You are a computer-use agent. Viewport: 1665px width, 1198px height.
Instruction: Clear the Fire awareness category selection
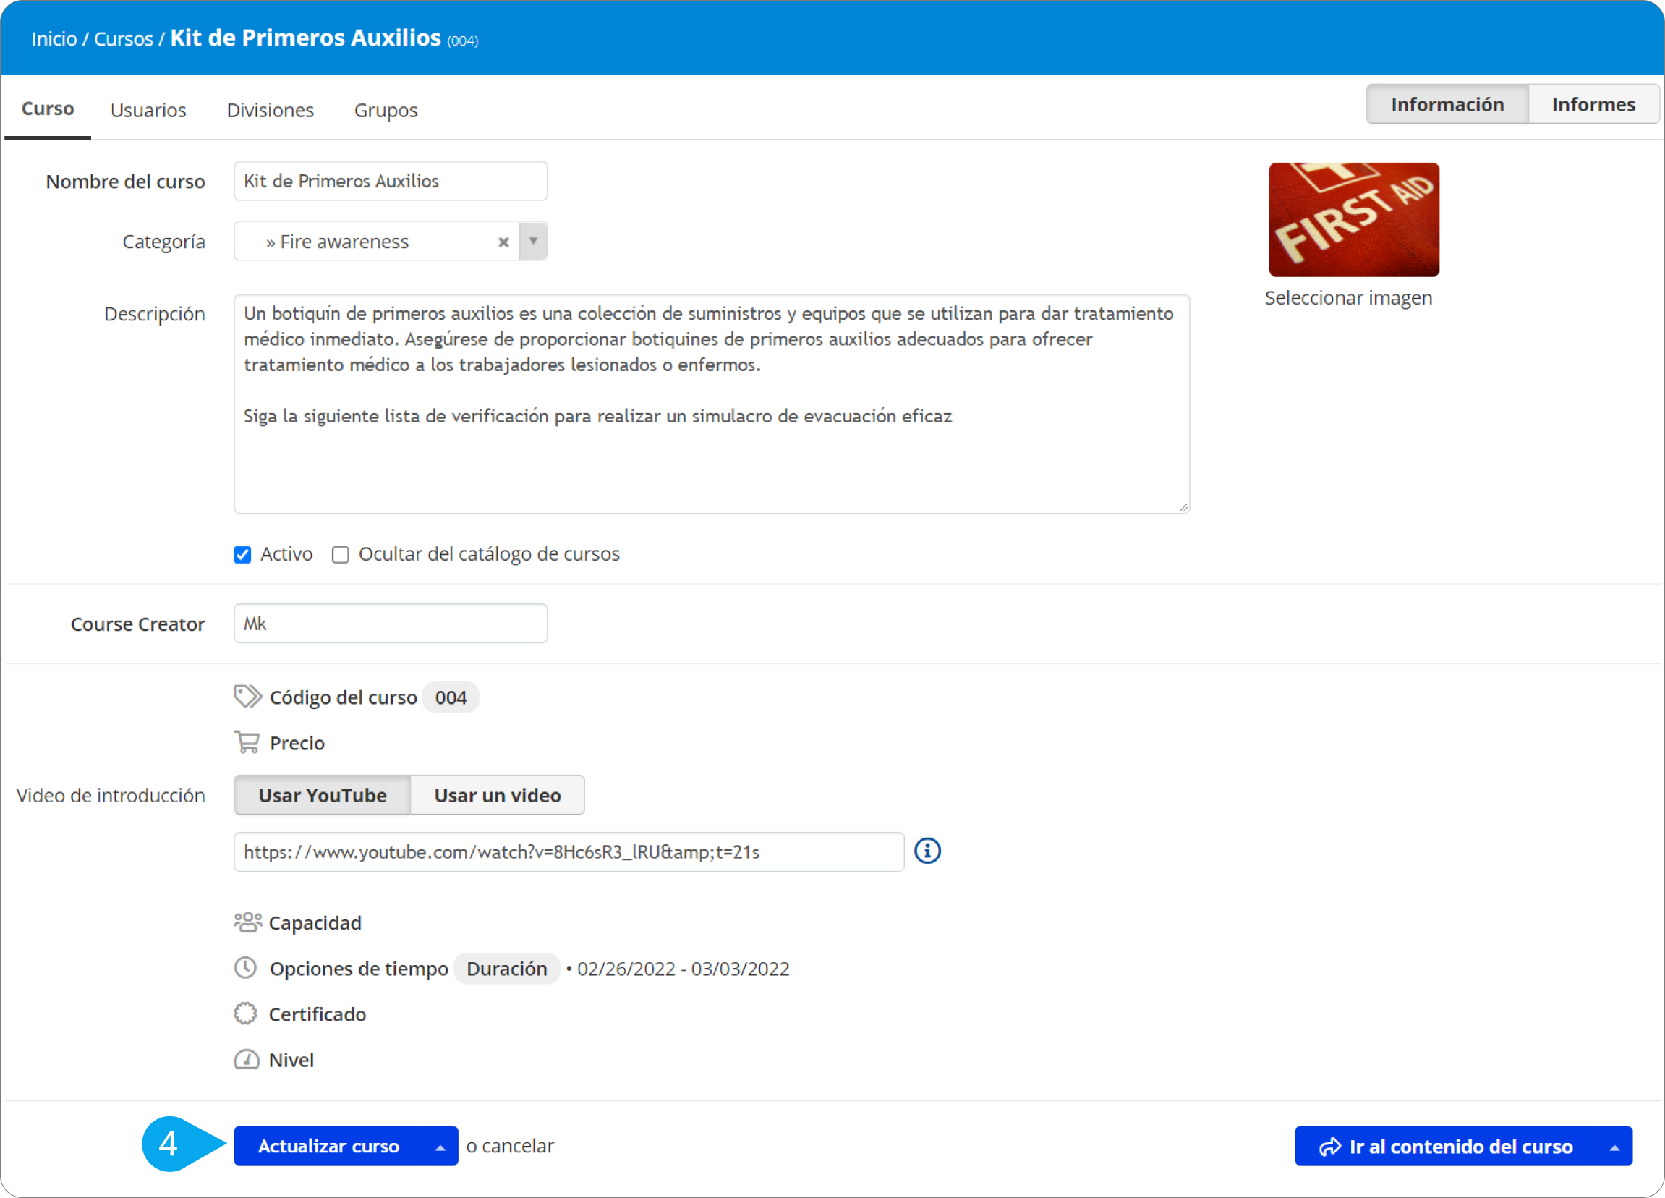click(503, 242)
